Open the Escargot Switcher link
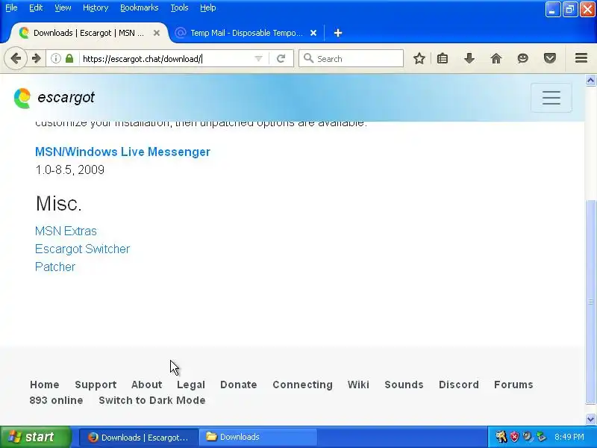Image resolution: width=597 pixels, height=448 pixels. [82, 249]
